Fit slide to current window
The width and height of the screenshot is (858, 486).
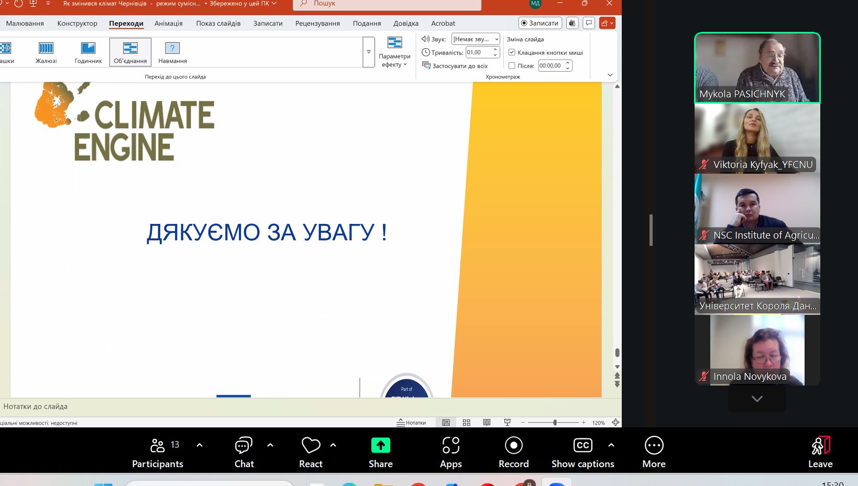615,423
